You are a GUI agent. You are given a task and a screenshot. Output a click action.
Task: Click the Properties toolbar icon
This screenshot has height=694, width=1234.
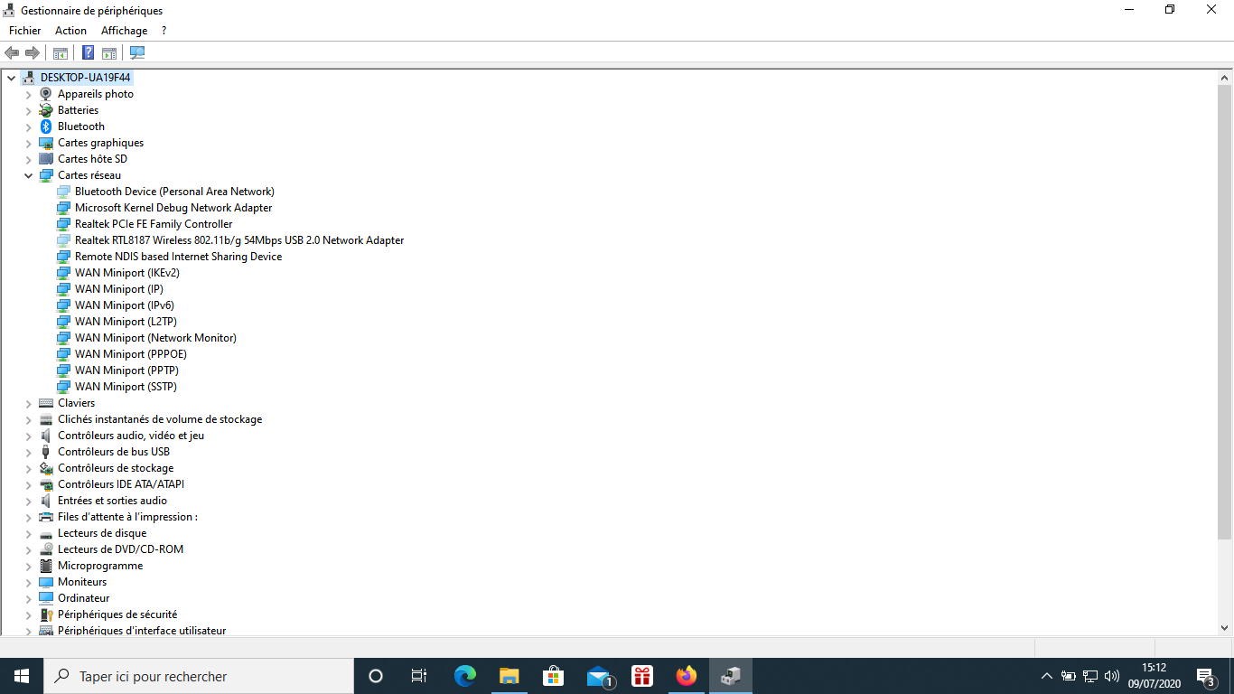click(x=61, y=52)
